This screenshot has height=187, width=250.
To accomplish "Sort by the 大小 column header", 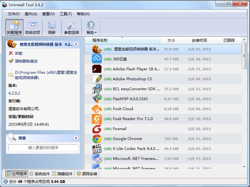I will click(171, 40).
